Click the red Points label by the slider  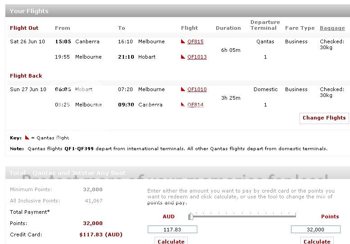[x=330, y=216]
